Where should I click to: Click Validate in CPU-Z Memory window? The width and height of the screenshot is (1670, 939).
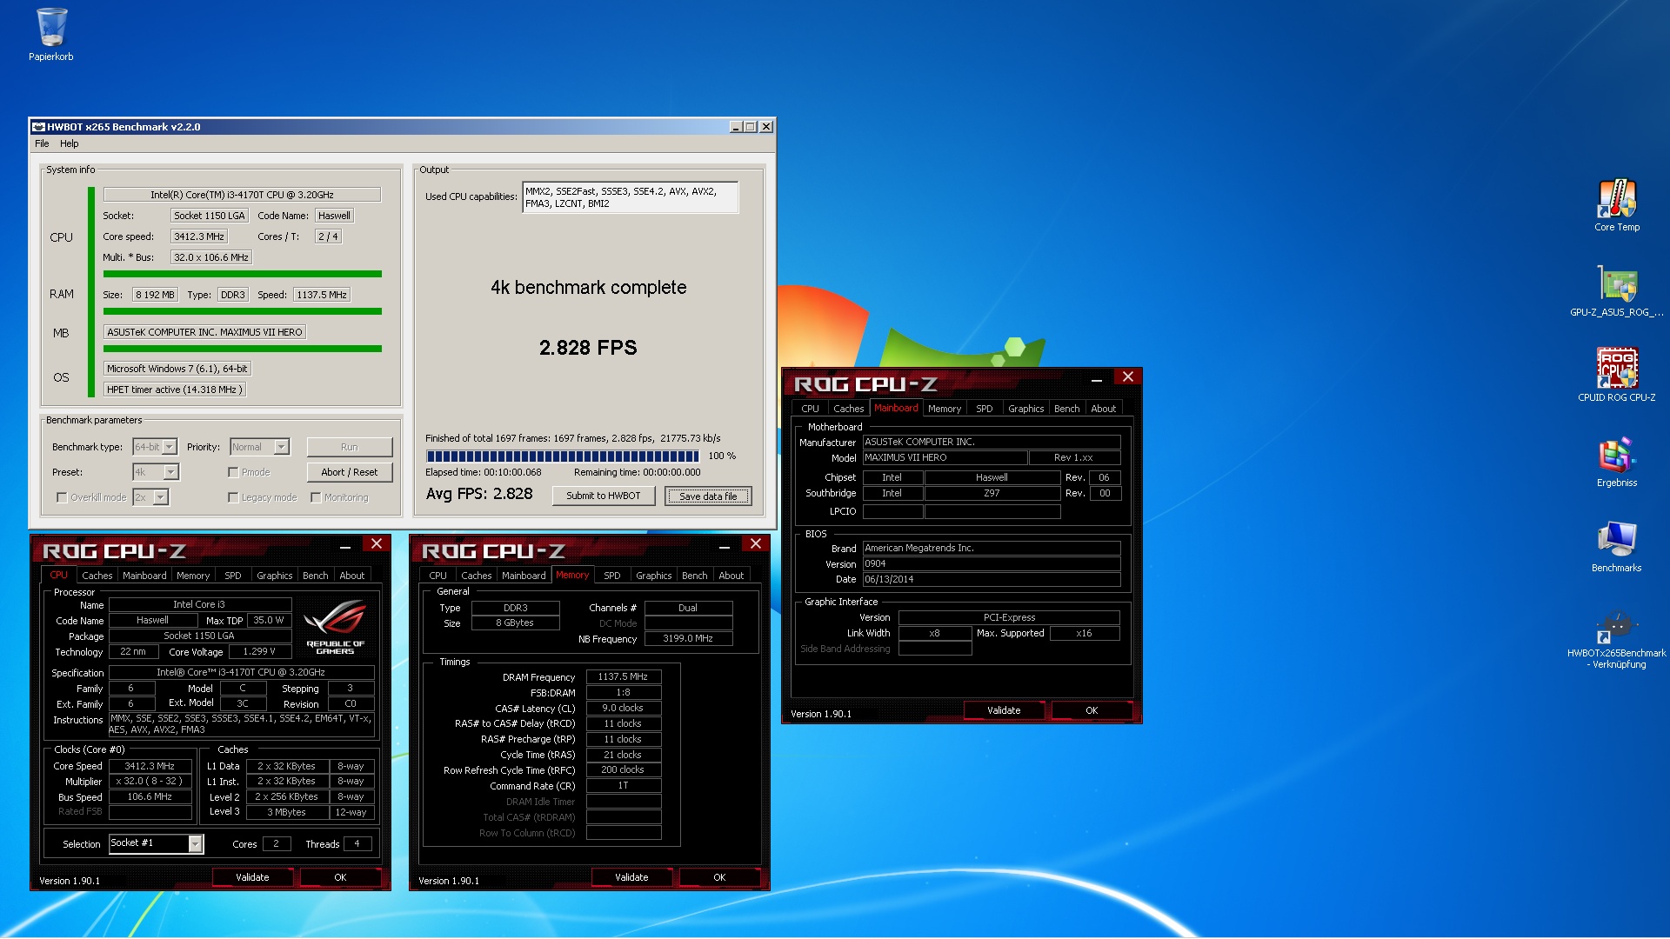(631, 877)
